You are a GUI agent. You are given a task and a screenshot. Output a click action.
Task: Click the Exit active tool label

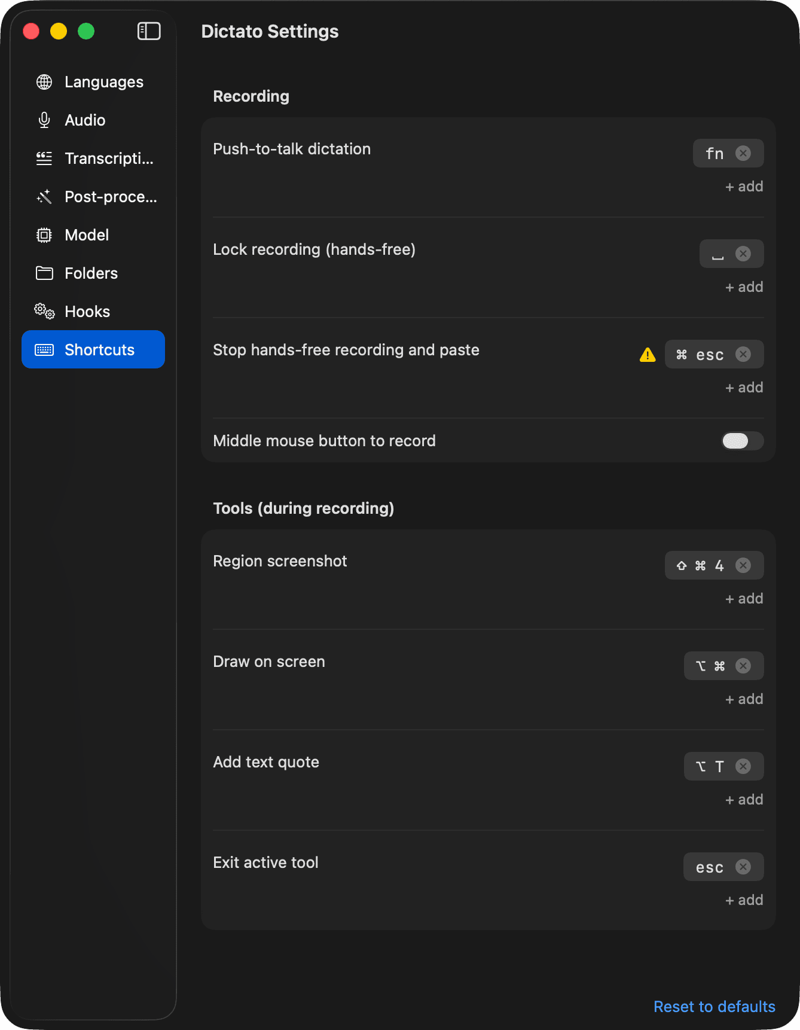[x=265, y=863]
